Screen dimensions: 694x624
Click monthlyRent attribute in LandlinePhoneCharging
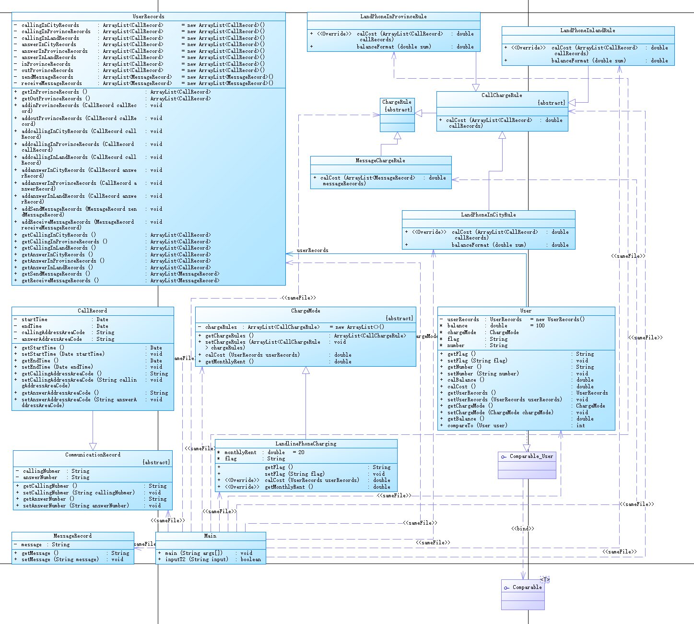pos(261,453)
